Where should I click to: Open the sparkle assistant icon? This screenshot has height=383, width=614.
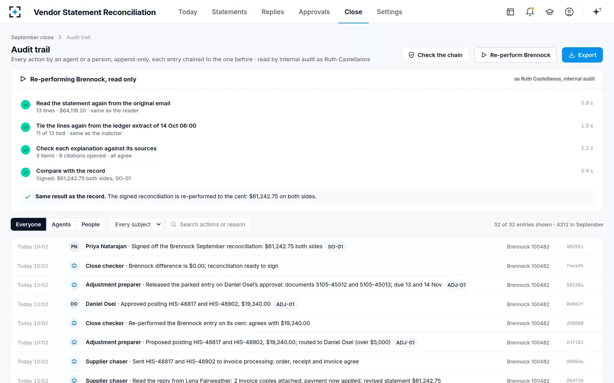pos(597,11)
